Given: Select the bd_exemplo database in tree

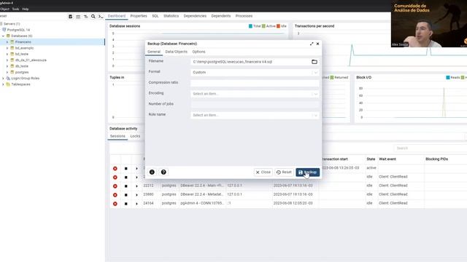Looking at the screenshot, I should click(x=24, y=48).
